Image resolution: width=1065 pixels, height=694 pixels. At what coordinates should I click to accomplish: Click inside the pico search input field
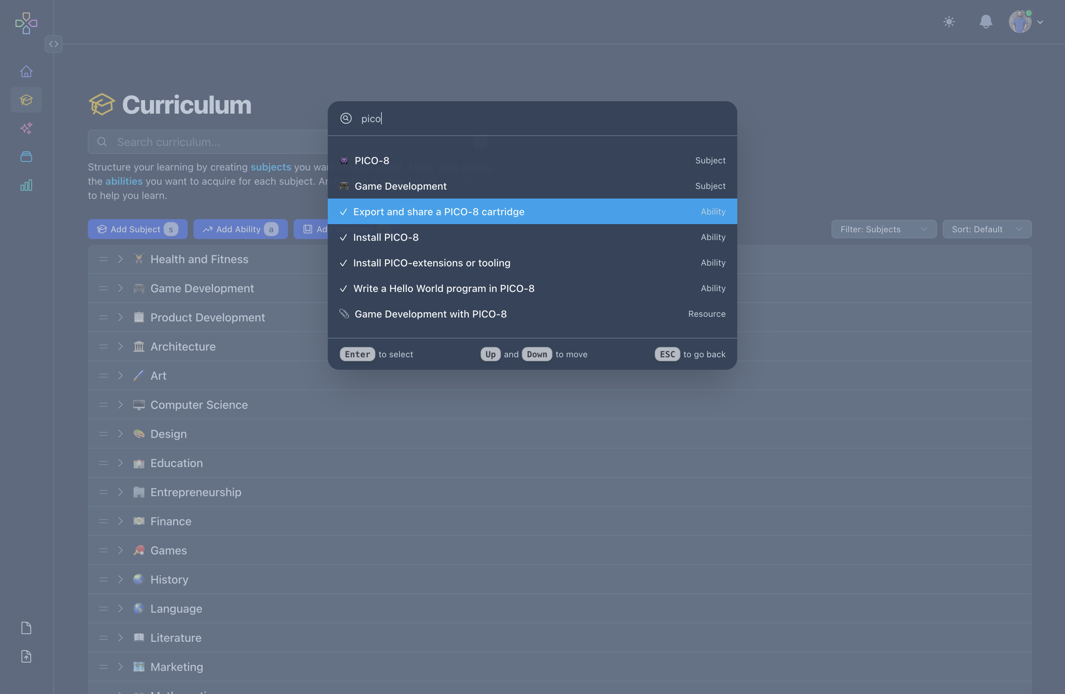tap(492, 119)
